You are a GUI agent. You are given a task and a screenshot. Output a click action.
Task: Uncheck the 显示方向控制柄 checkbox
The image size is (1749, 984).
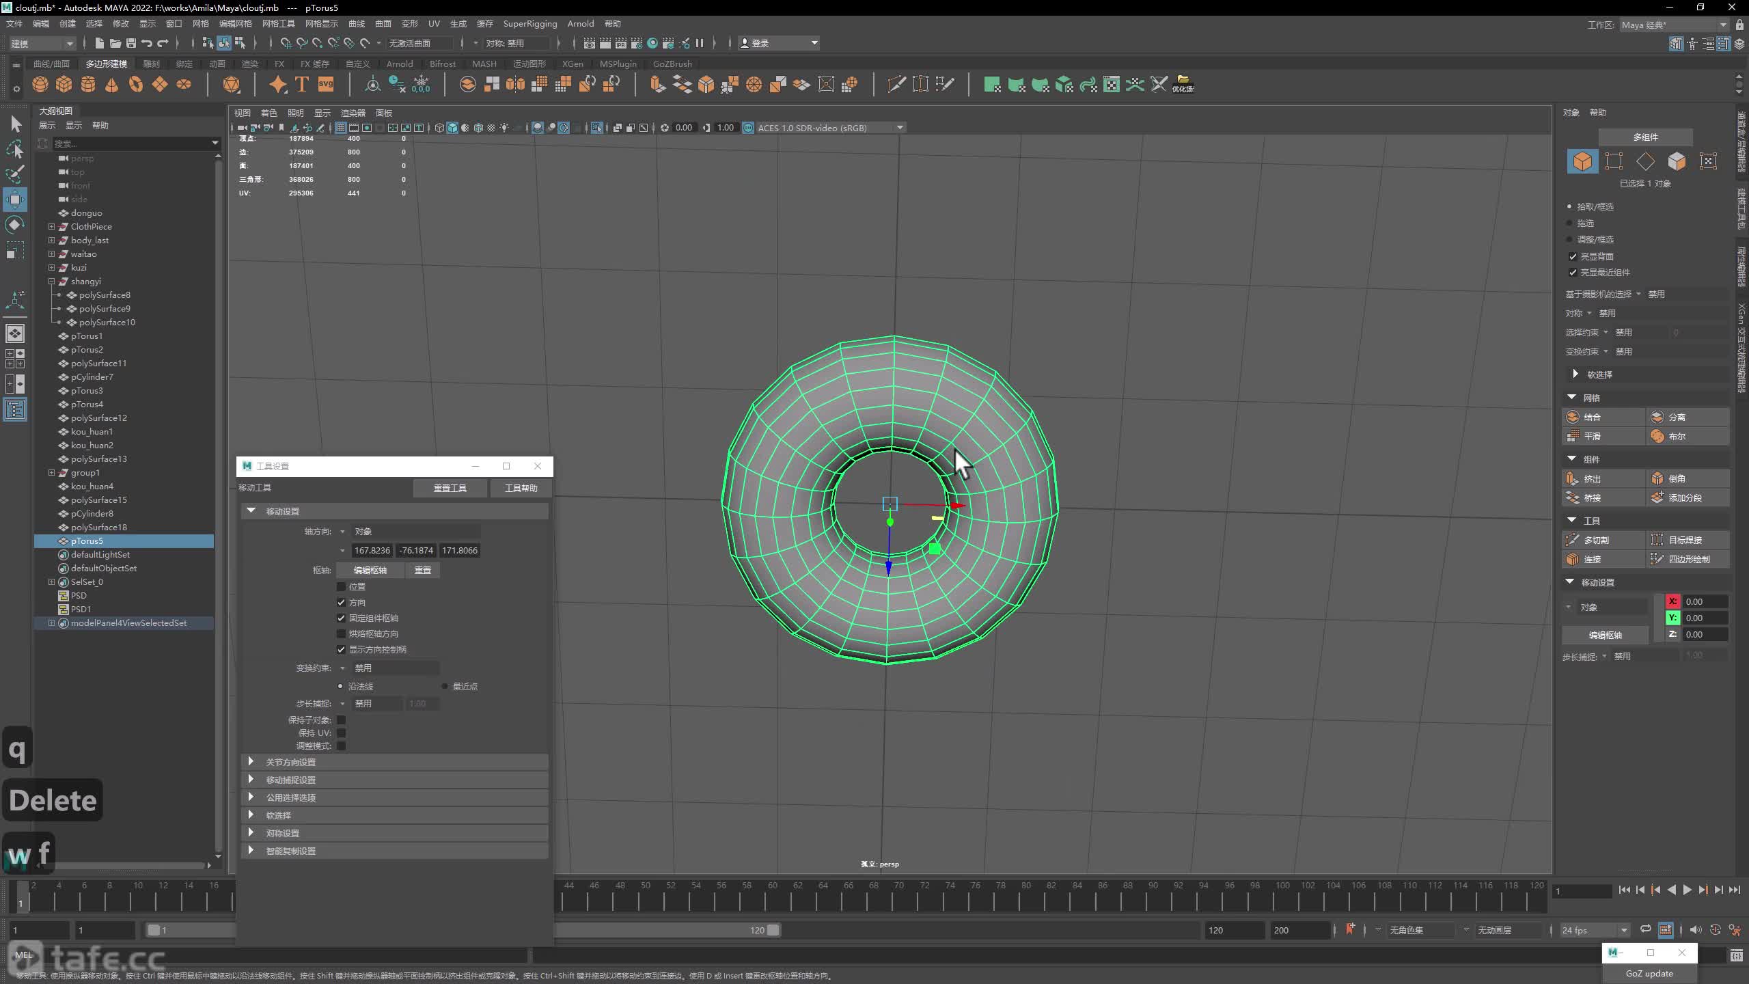pos(341,649)
